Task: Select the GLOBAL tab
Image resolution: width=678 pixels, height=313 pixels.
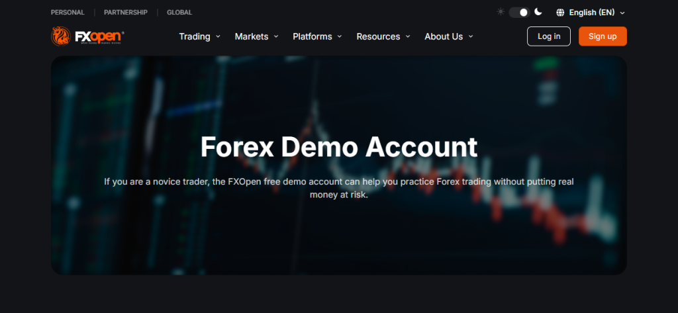Action: pos(179,13)
